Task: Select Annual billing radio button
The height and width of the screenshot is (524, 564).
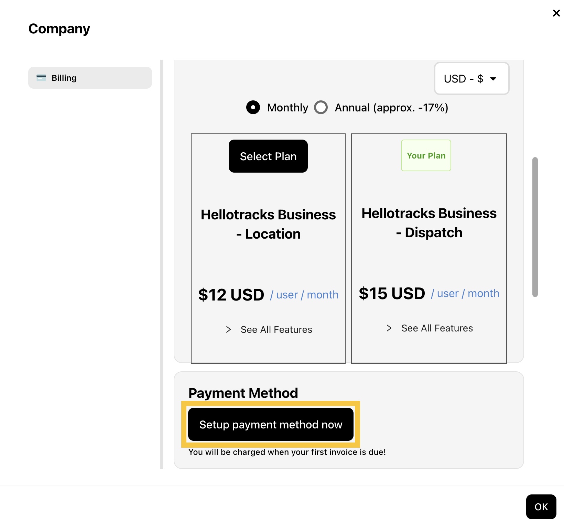Action: [321, 107]
